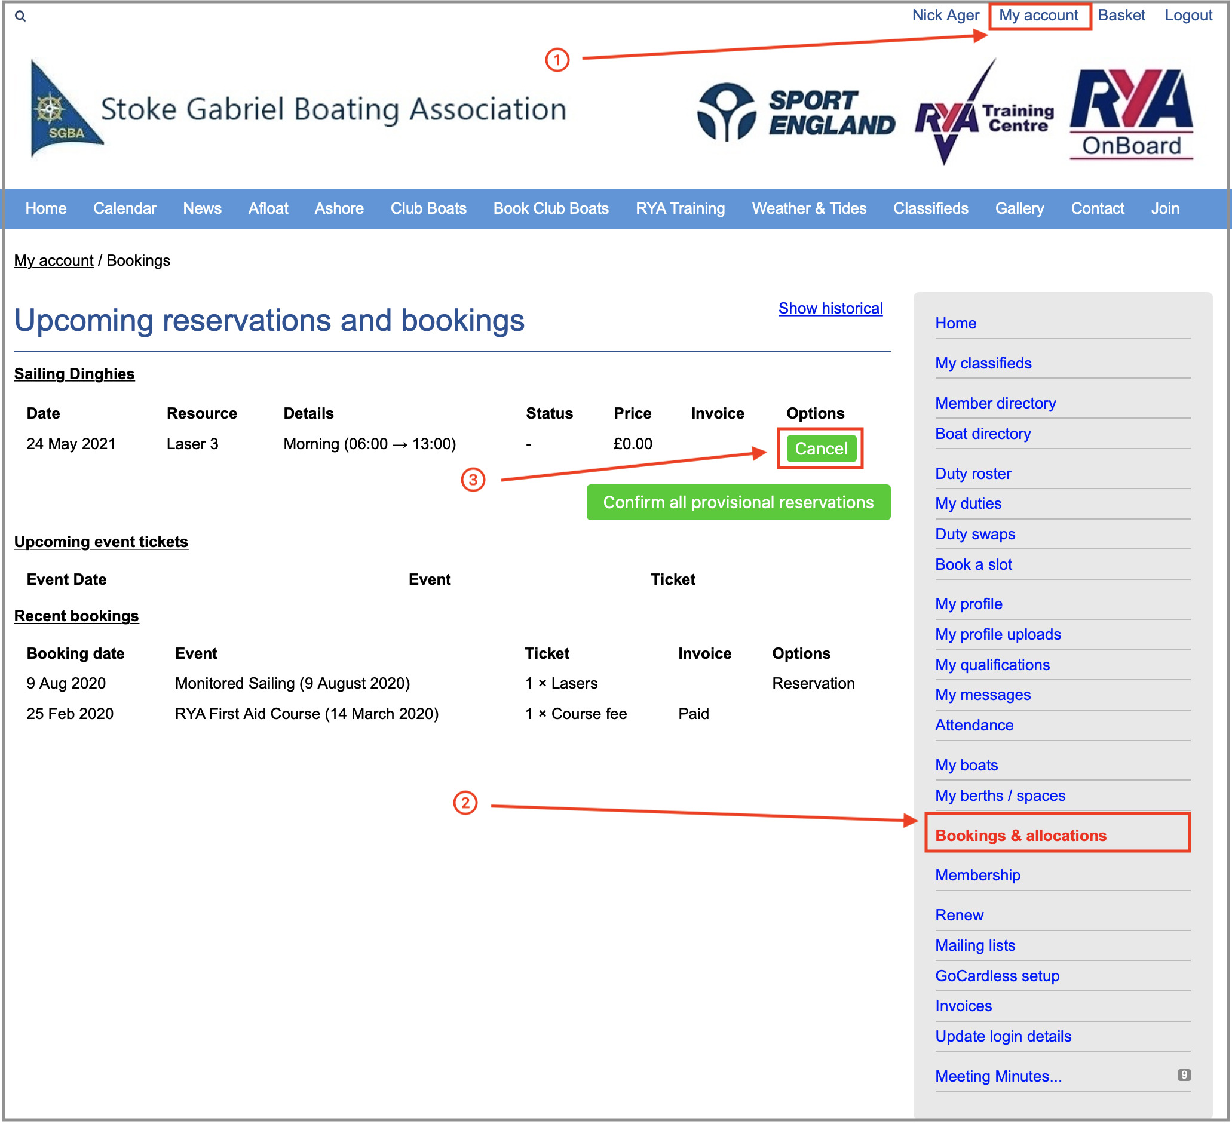Image resolution: width=1232 pixels, height=1124 pixels.
Task: Open Duty roster sidebar link
Action: pos(973,474)
